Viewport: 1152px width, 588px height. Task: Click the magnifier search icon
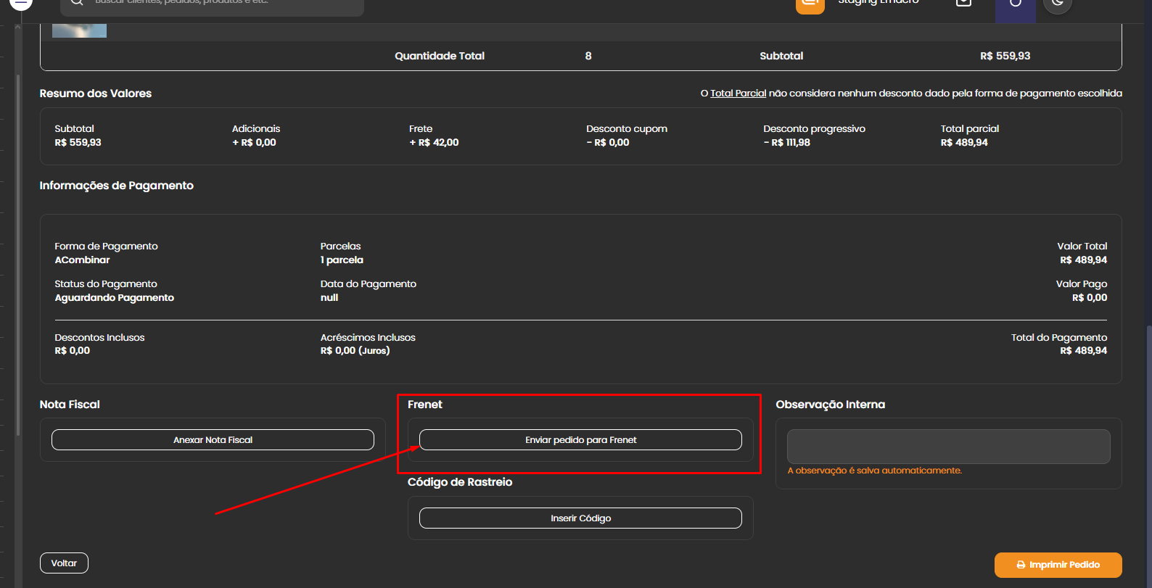click(x=77, y=3)
